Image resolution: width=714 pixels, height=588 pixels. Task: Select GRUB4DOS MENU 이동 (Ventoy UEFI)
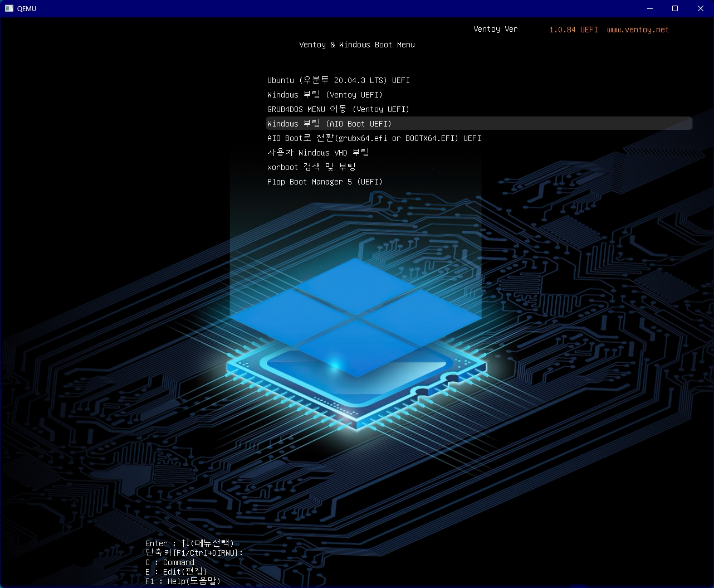[x=338, y=109]
